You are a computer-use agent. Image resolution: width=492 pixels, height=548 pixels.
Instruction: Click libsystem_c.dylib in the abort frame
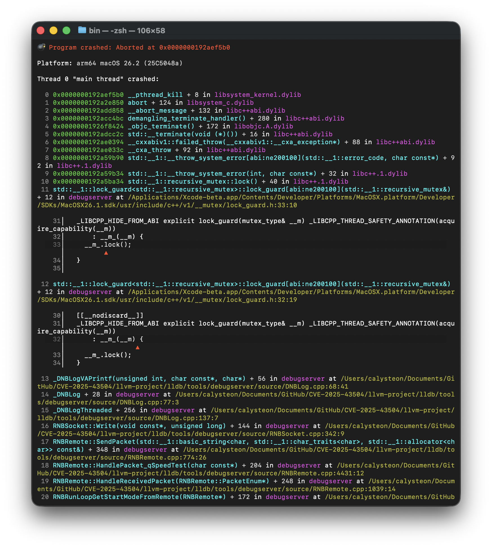(x=220, y=103)
